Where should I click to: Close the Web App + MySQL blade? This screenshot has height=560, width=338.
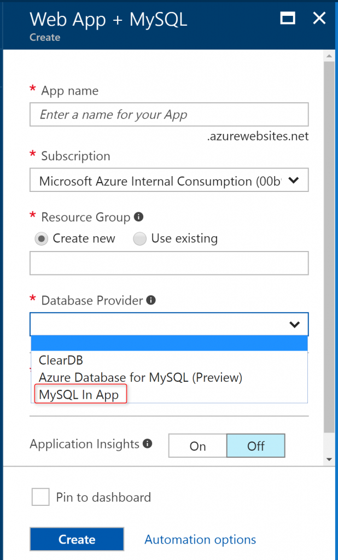tap(319, 18)
